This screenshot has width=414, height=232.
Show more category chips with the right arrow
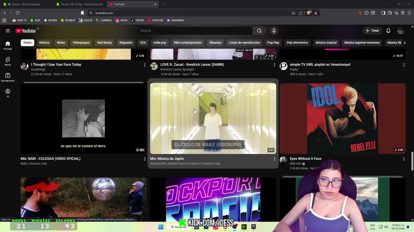tap(405, 43)
